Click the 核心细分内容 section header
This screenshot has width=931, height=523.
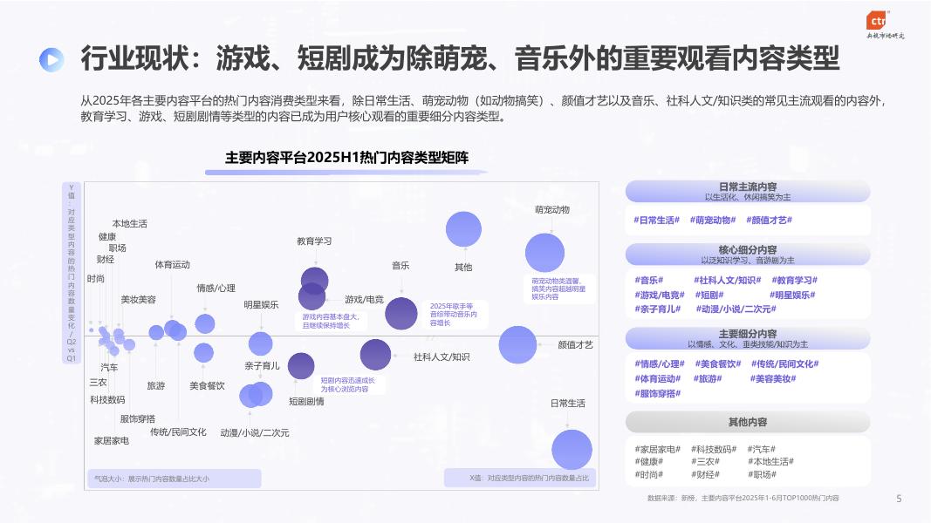748,255
